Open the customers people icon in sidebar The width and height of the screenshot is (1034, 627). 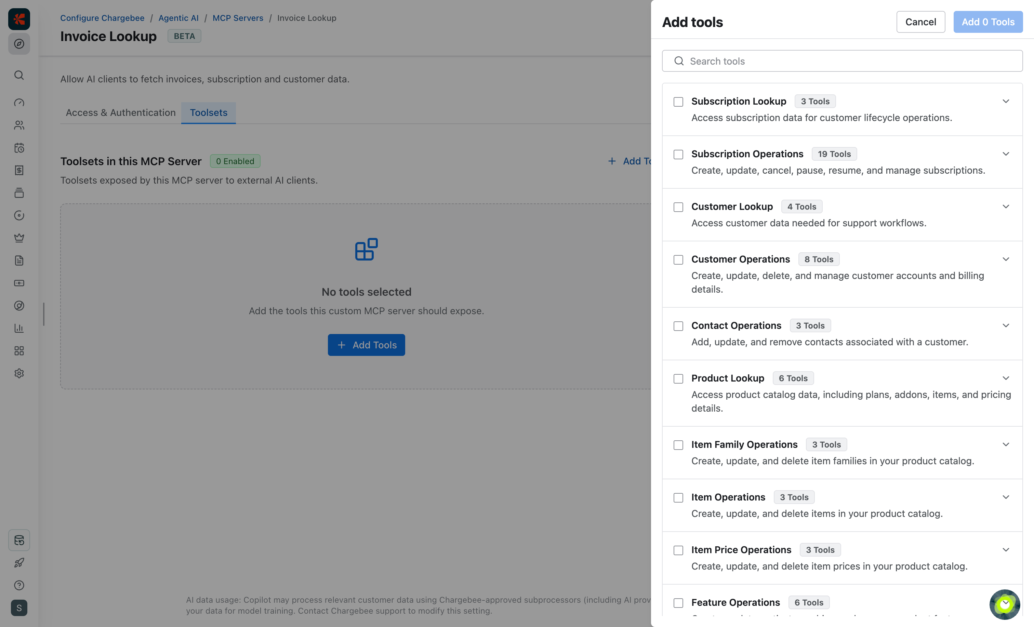[19, 125]
